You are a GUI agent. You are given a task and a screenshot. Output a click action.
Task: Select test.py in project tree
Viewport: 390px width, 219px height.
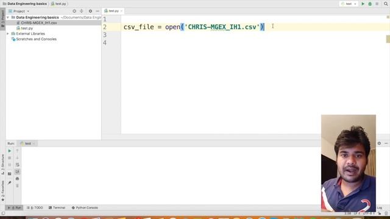tap(27, 29)
